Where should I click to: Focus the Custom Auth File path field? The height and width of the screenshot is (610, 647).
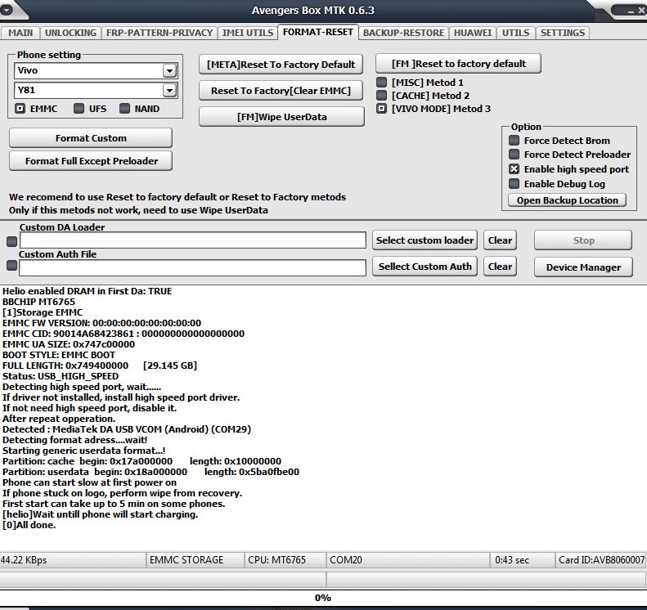click(193, 267)
